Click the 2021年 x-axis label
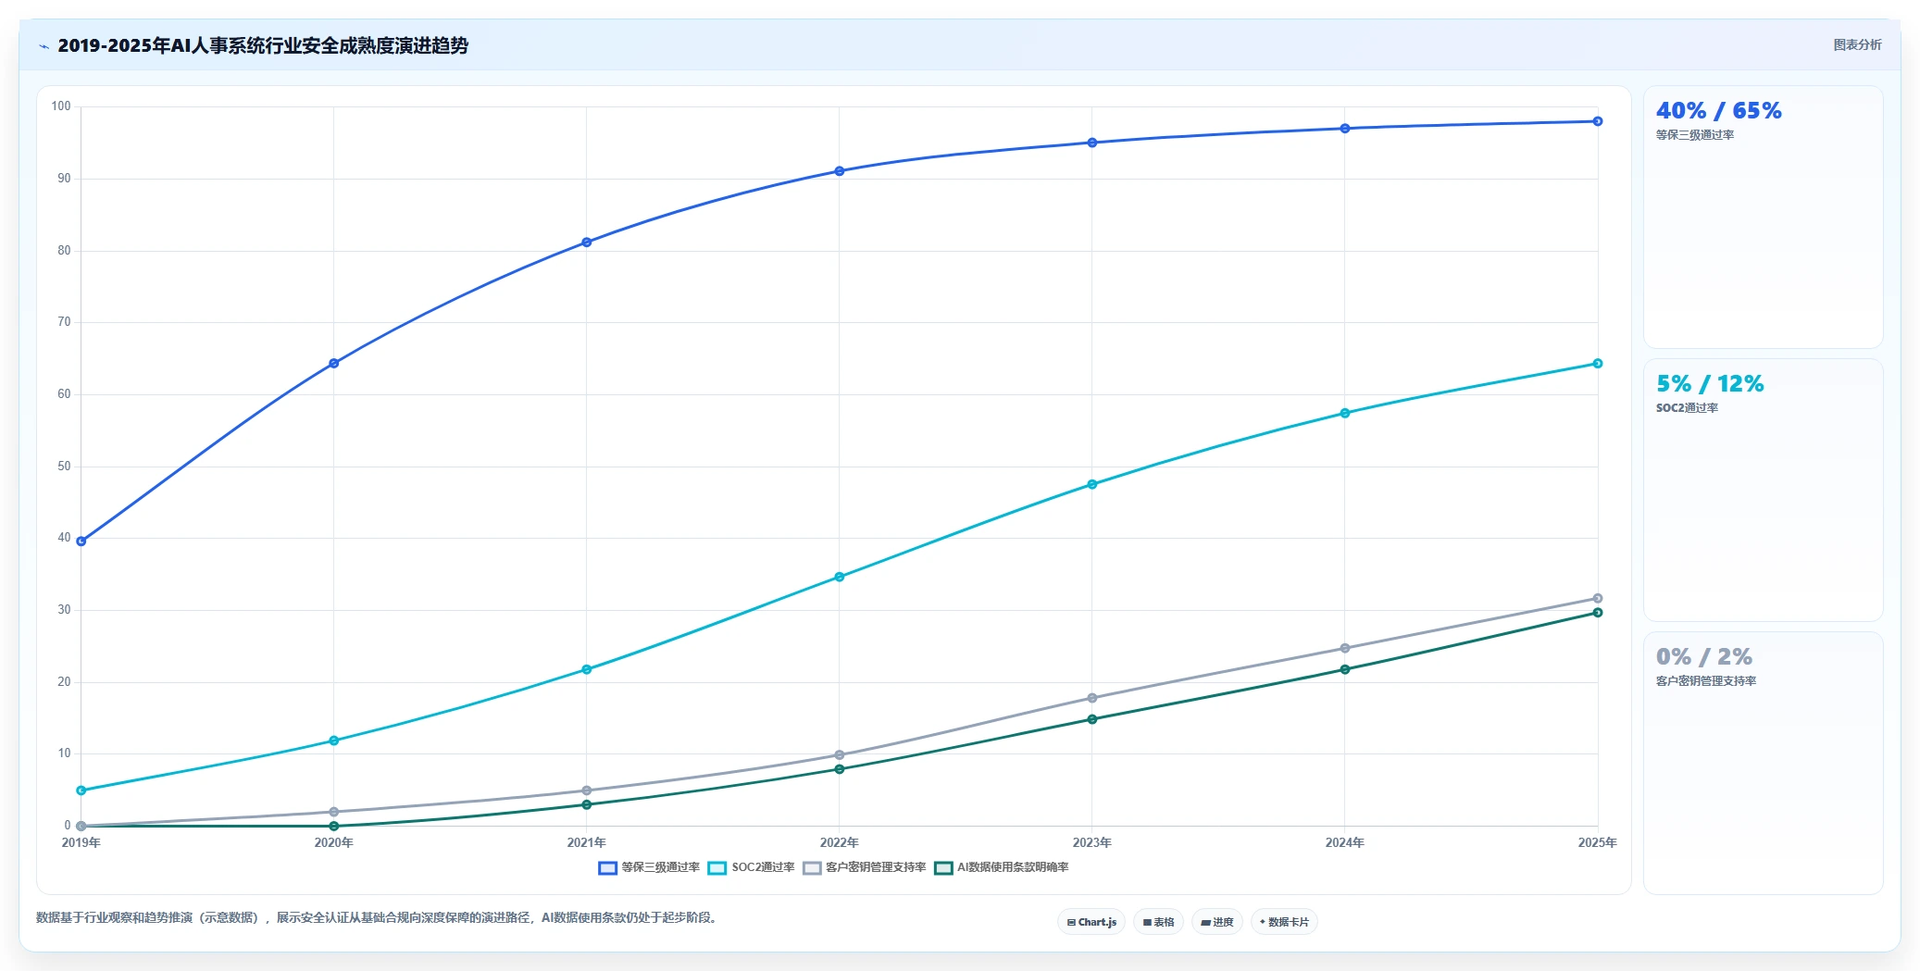 pos(587,842)
